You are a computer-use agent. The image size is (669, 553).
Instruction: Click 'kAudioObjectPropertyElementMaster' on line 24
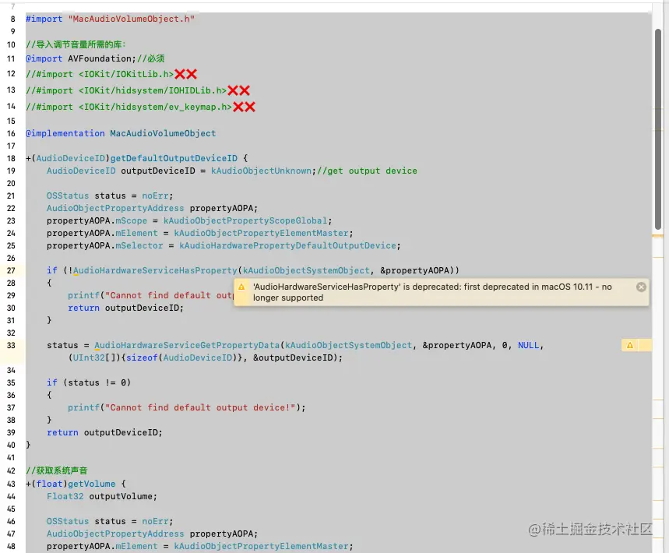pos(261,234)
